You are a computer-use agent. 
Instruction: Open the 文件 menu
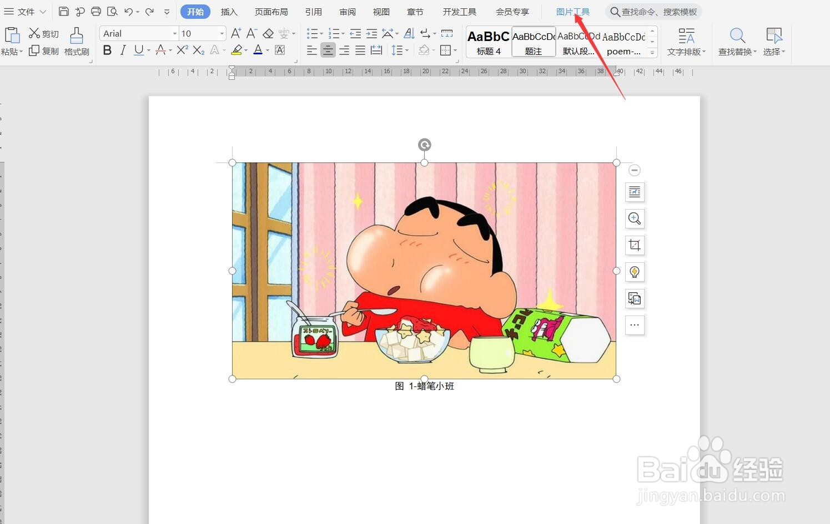click(26, 12)
